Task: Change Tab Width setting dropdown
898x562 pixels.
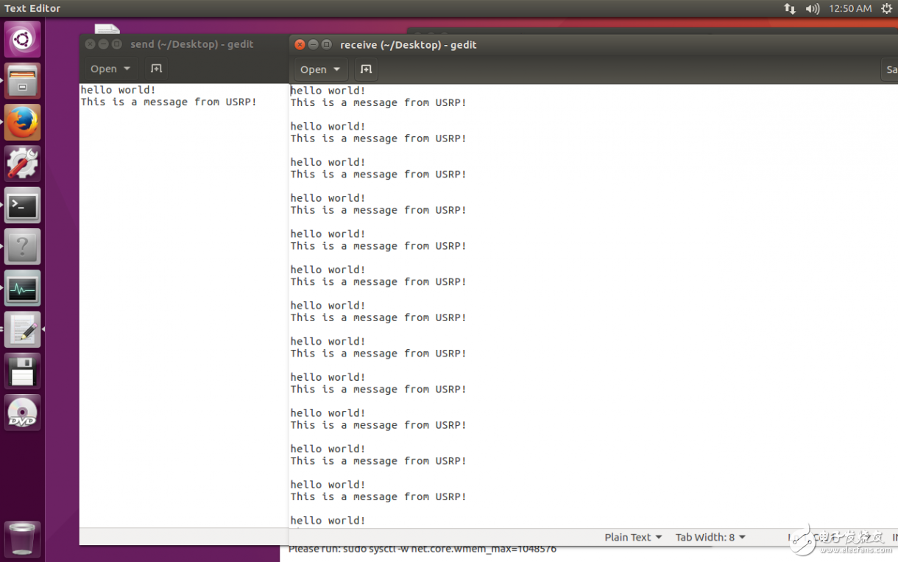Action: pos(710,538)
